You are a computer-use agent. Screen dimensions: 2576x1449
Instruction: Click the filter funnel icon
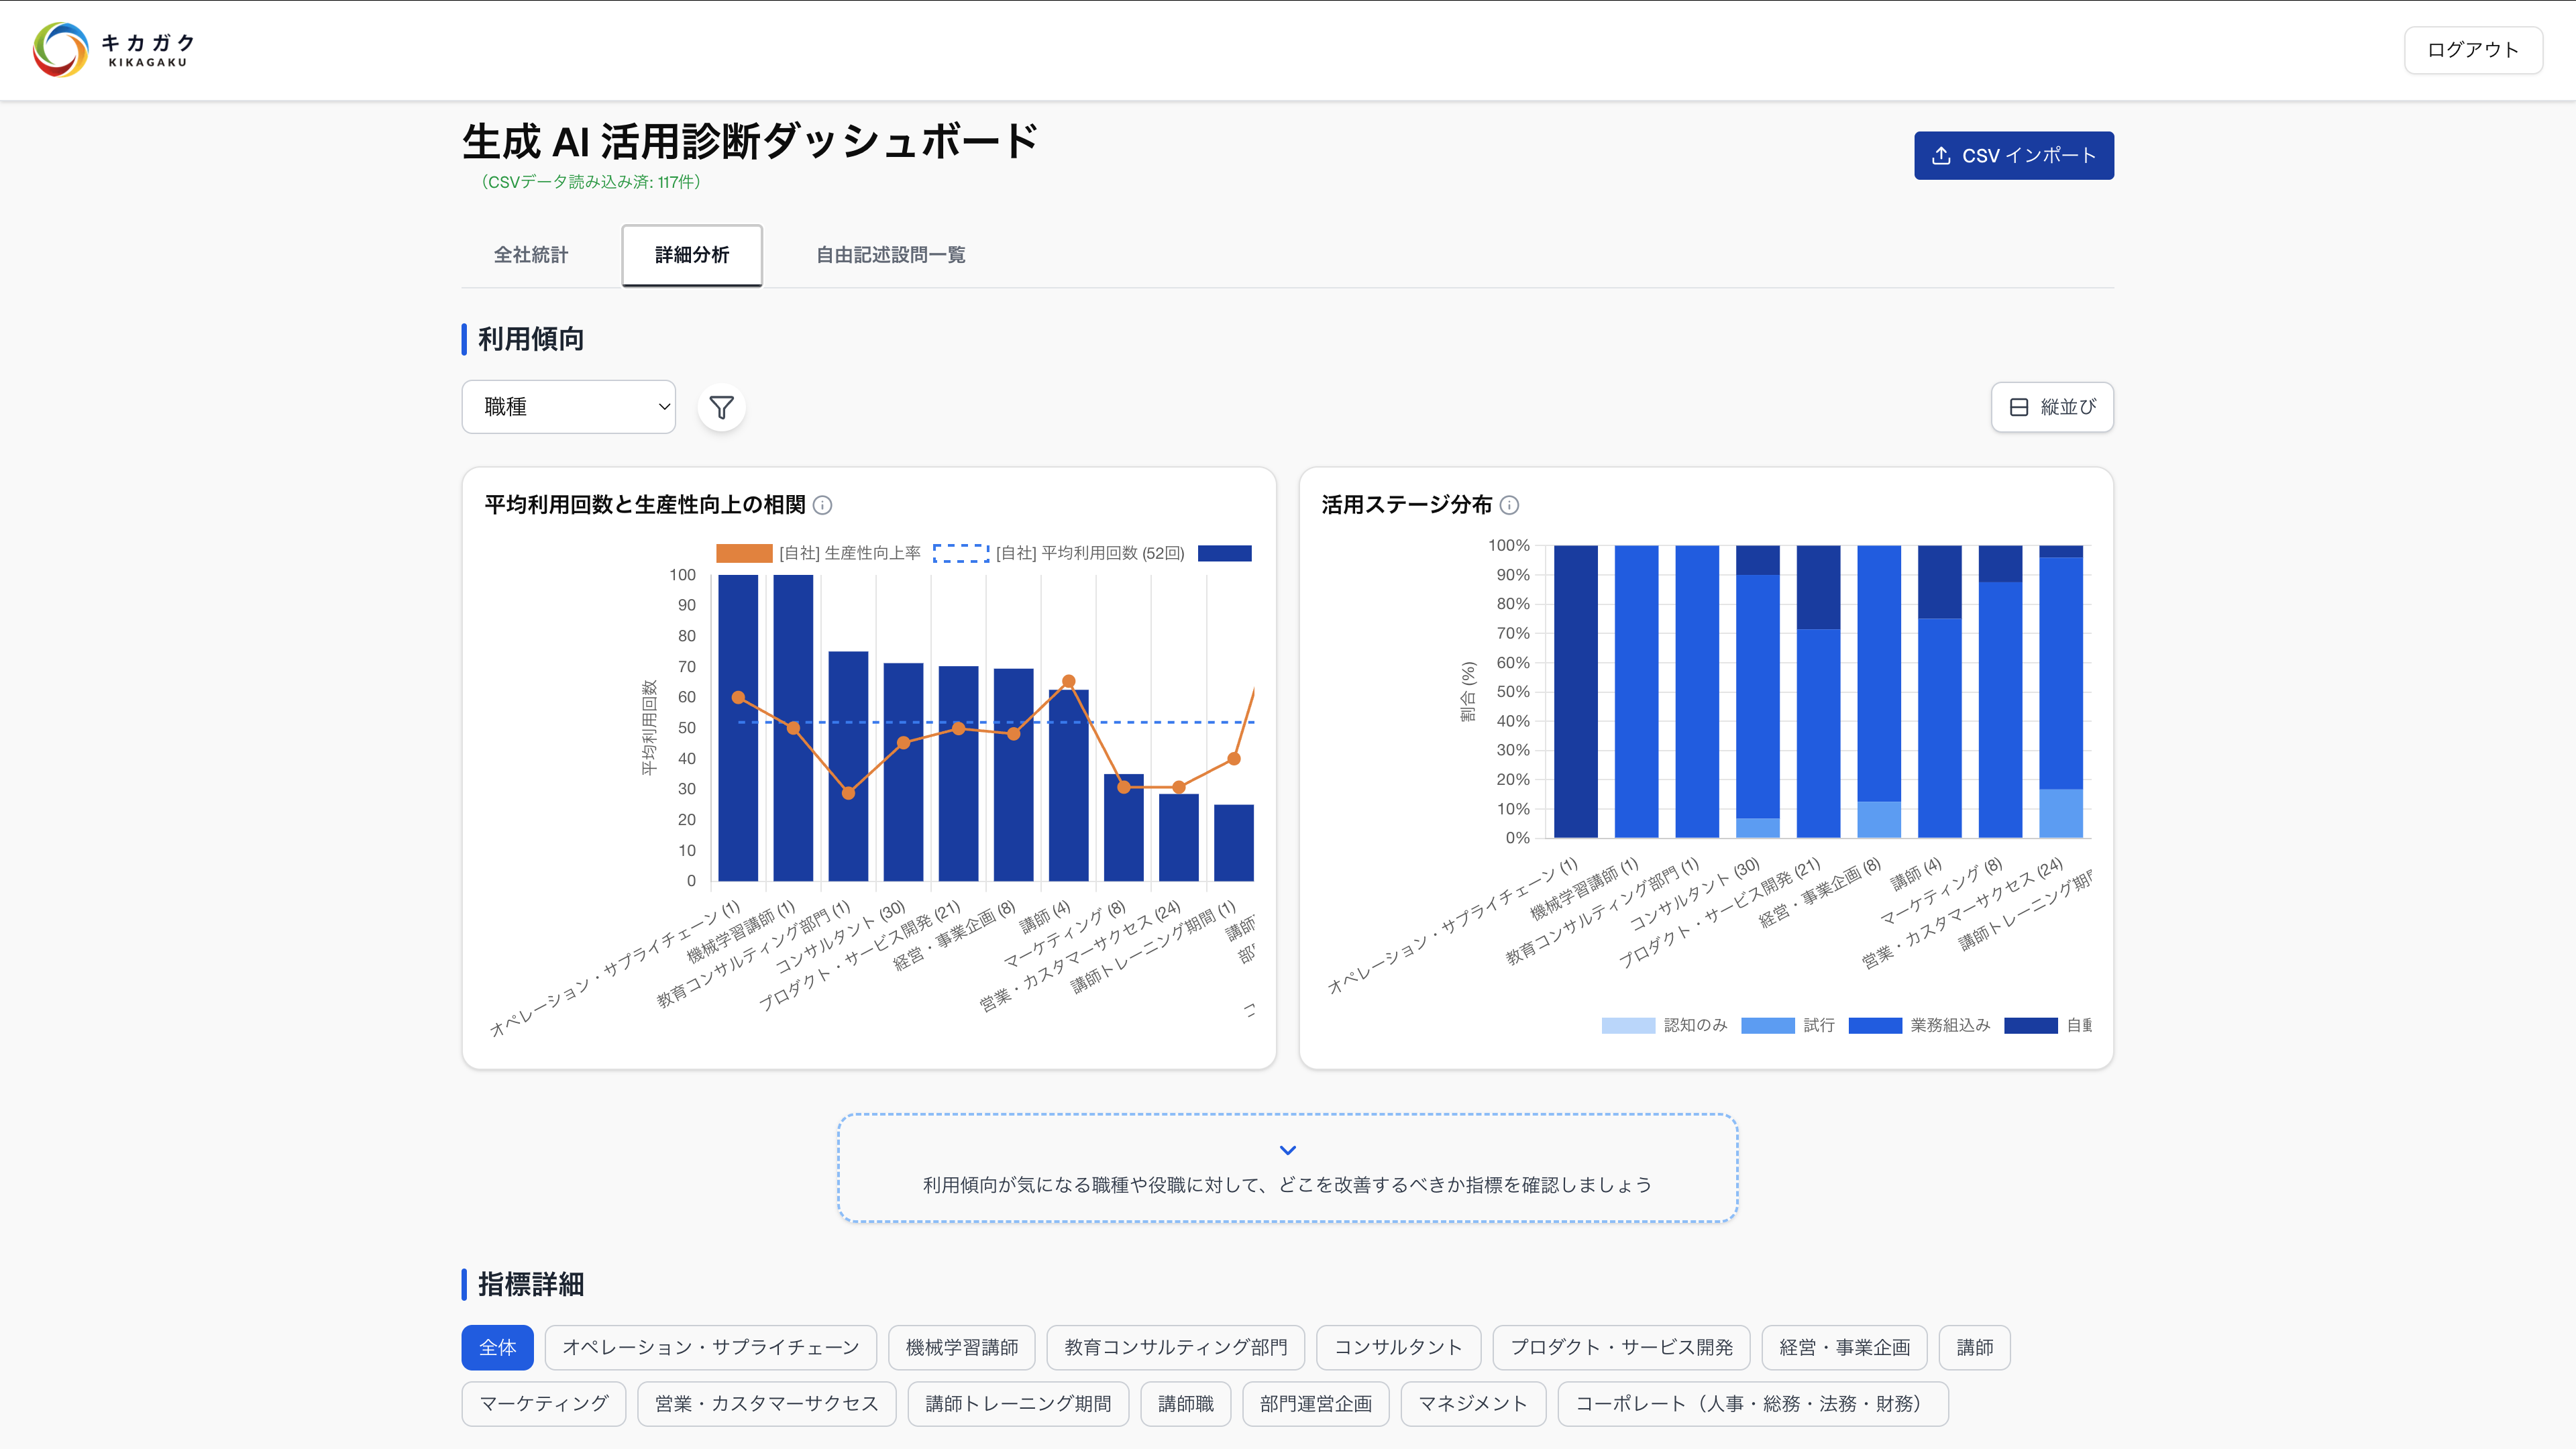pos(722,407)
